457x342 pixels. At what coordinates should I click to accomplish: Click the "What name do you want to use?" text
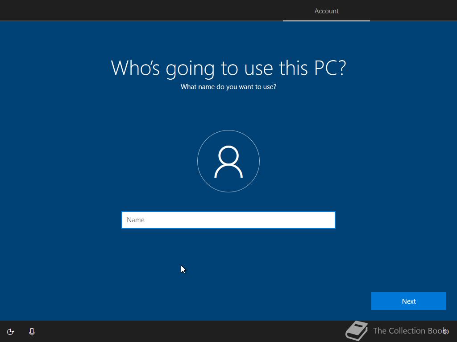pos(228,87)
